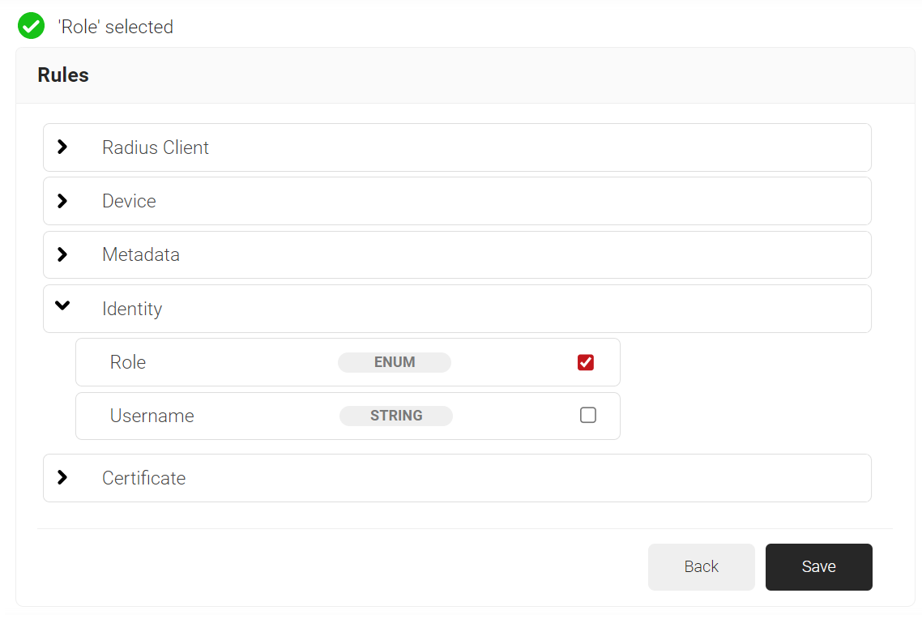Open the Metadata label text
Viewport: 922px width, 619px height.
141,254
